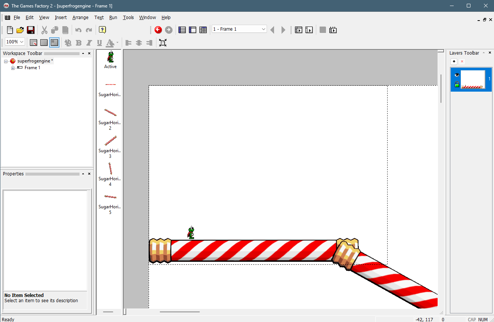Click the help question mark icon
Screen dimensions: 494x322
102,30
